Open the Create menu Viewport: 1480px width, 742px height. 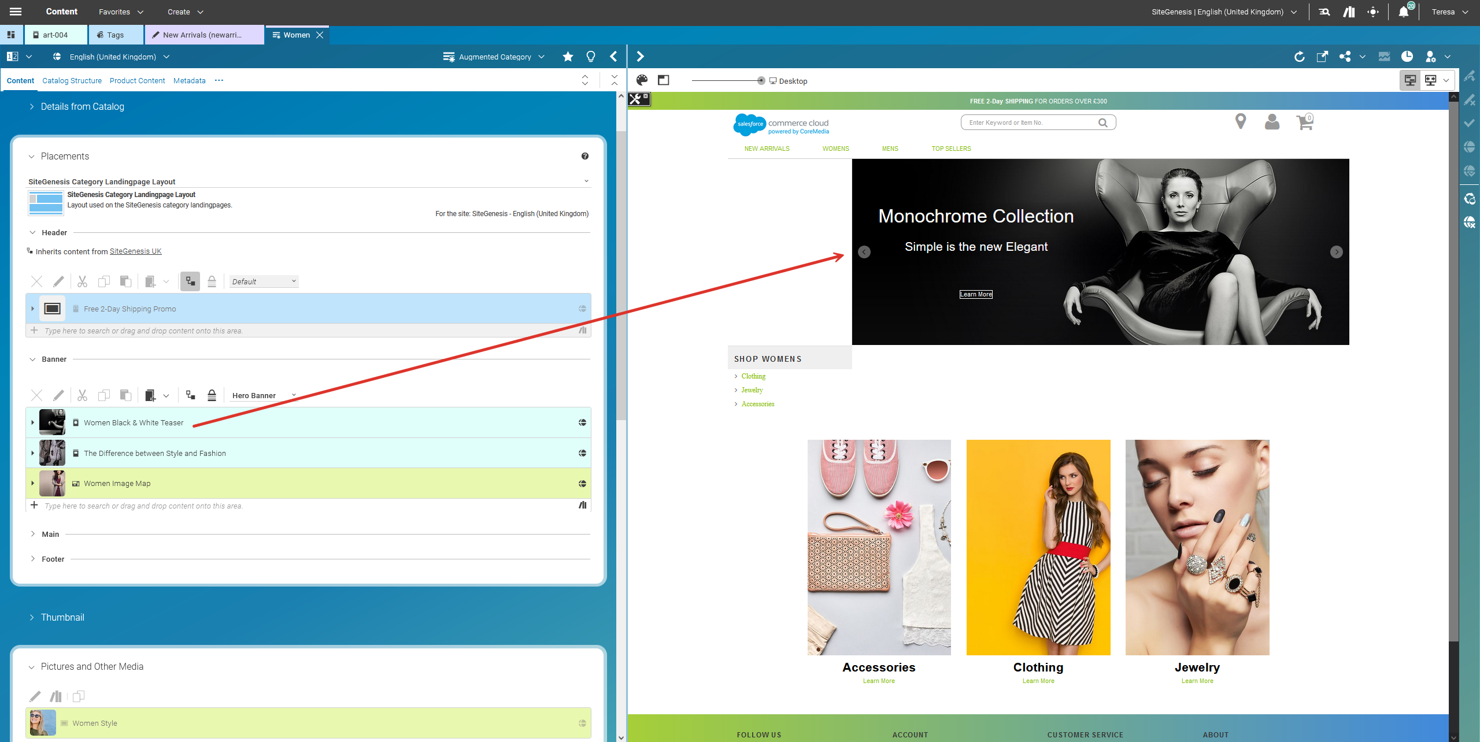coord(184,12)
